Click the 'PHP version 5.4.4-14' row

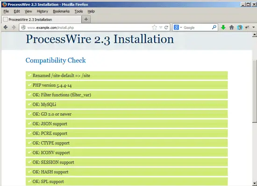[127, 85]
